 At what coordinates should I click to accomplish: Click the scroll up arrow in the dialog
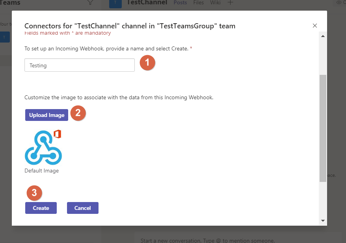coord(323,36)
